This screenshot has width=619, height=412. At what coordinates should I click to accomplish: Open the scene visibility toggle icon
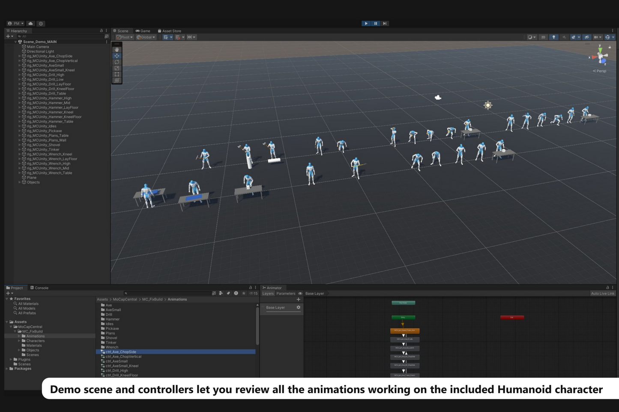point(586,37)
